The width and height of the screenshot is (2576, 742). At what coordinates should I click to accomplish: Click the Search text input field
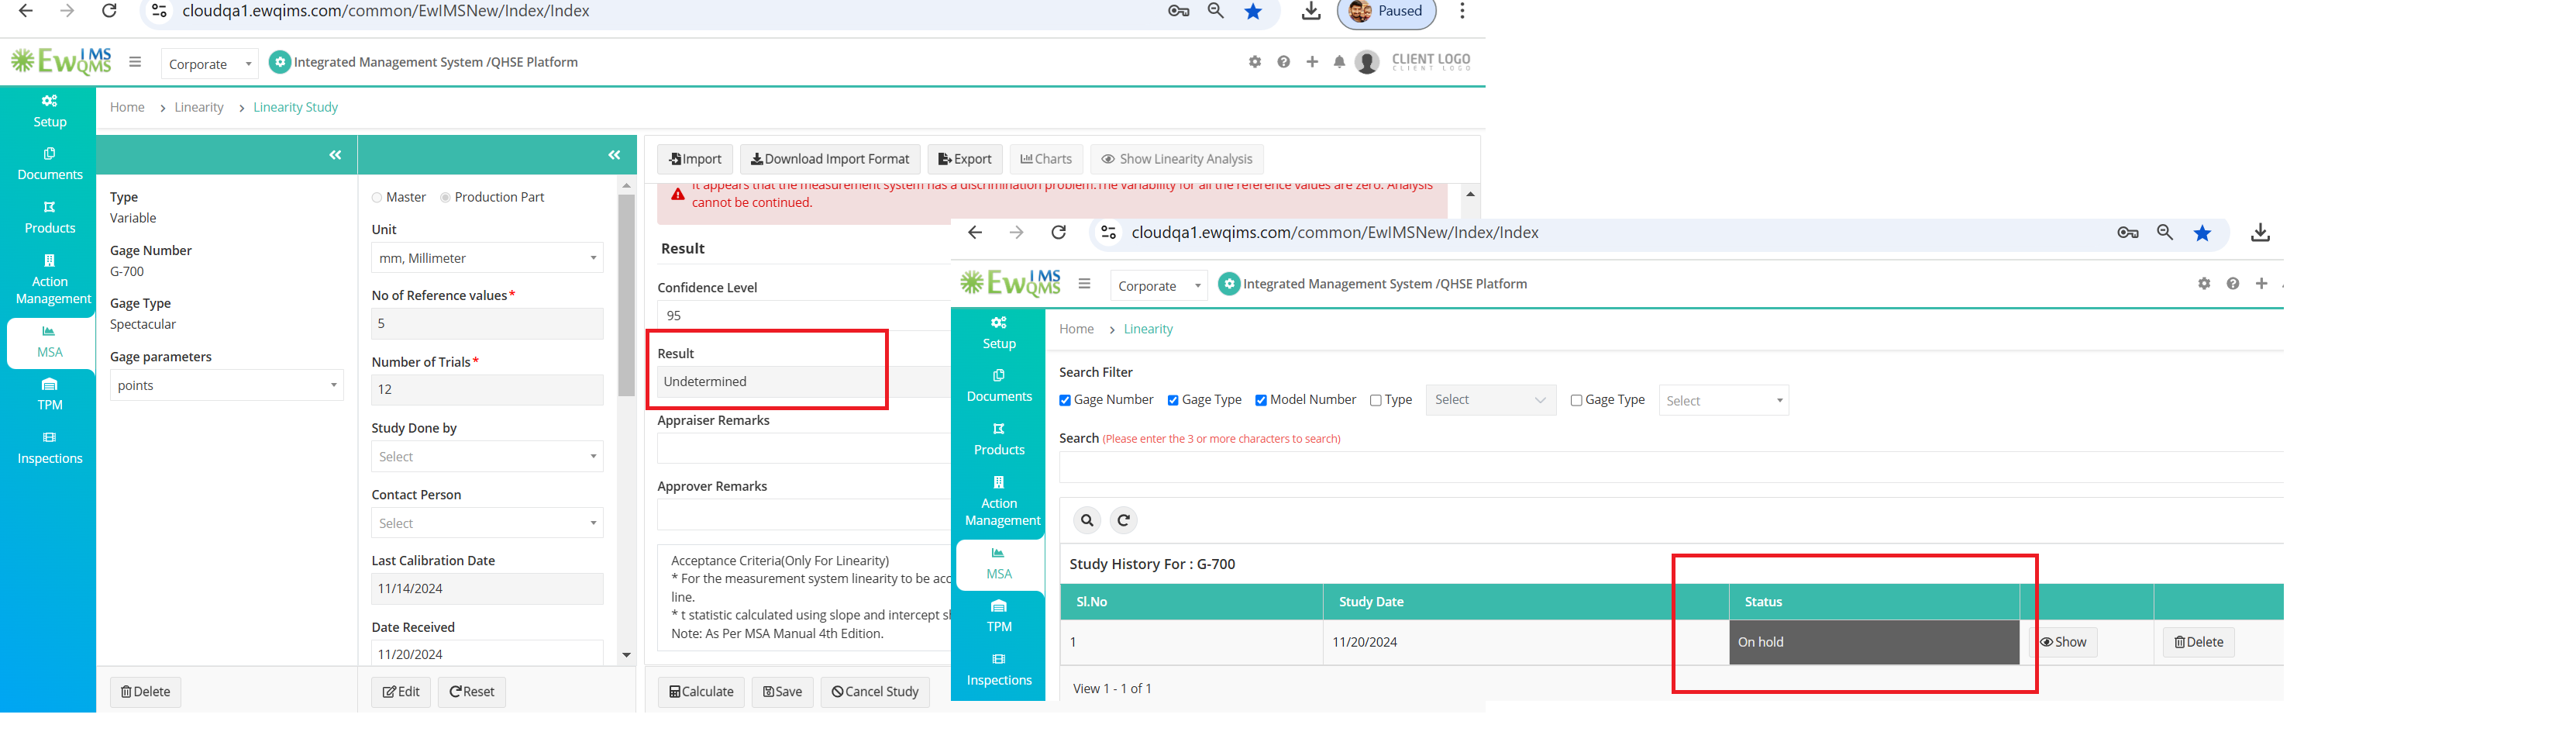[x=1670, y=467]
